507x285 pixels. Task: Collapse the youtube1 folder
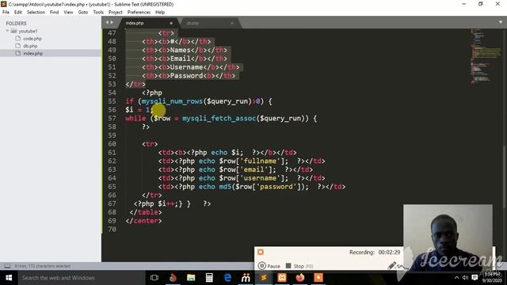coord(7,31)
